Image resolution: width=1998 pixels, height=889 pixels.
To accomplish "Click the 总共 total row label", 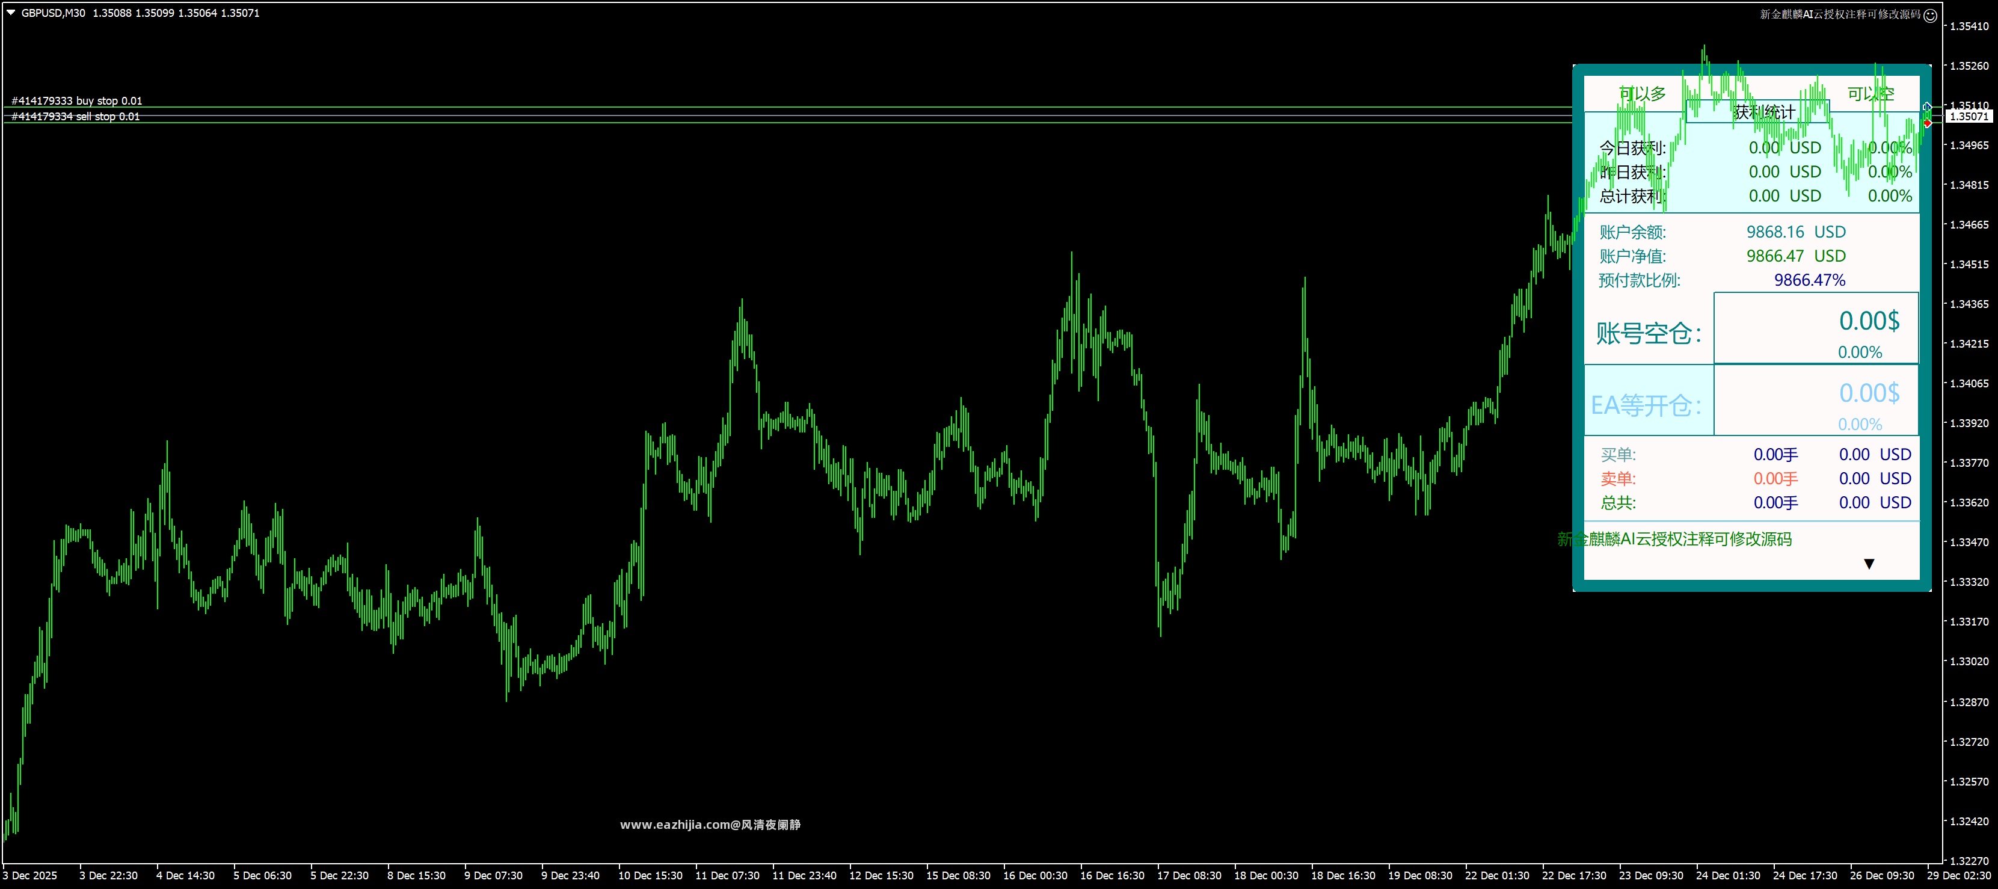I will 1618,503.
